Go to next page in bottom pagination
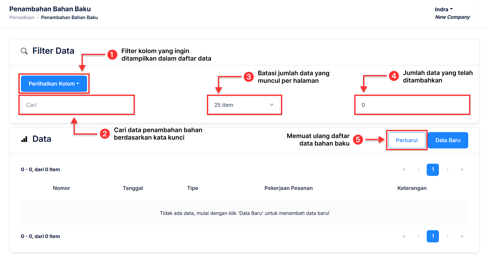This screenshot has height=258, width=486. coord(447,236)
